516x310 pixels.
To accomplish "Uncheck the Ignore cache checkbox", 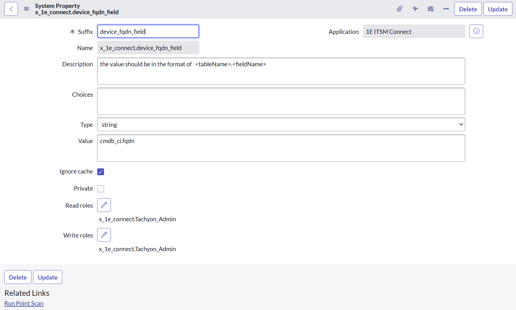I will [101, 172].
